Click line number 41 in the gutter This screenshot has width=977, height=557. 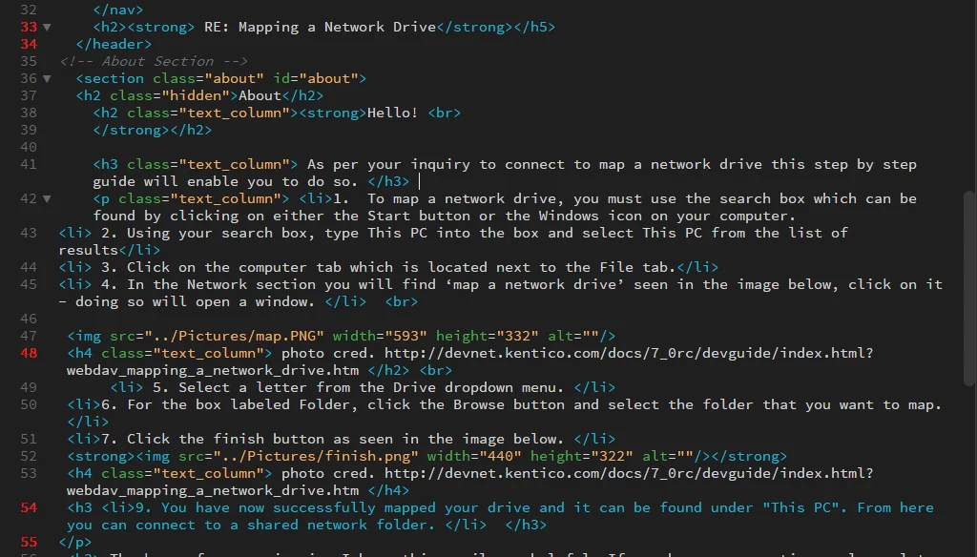point(29,164)
